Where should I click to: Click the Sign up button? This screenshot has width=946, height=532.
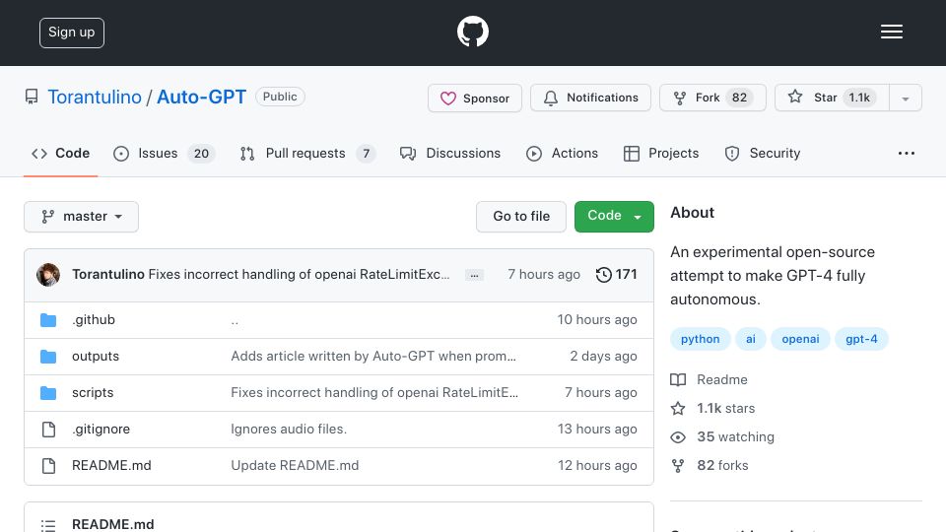tap(72, 33)
